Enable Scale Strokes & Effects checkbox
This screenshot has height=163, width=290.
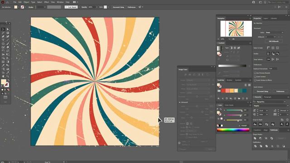[255, 80]
